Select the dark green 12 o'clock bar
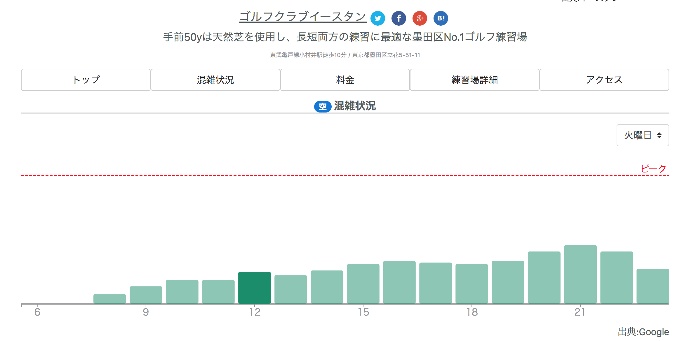Viewport: 696px width, 341px height. point(255,288)
